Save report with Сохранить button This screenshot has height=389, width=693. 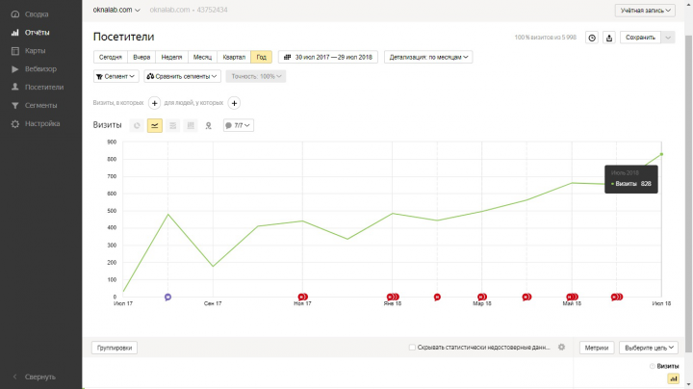pos(640,38)
